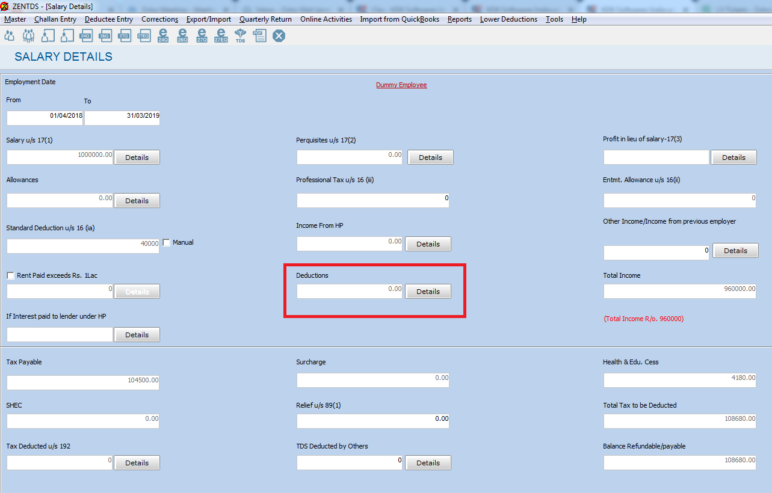The width and height of the screenshot is (772, 493).
Task: Focus the Other Income from previous employer field
Action: click(656, 253)
